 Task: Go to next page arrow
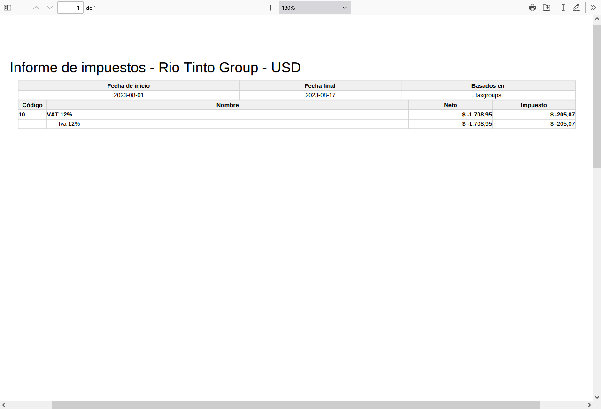coord(50,8)
